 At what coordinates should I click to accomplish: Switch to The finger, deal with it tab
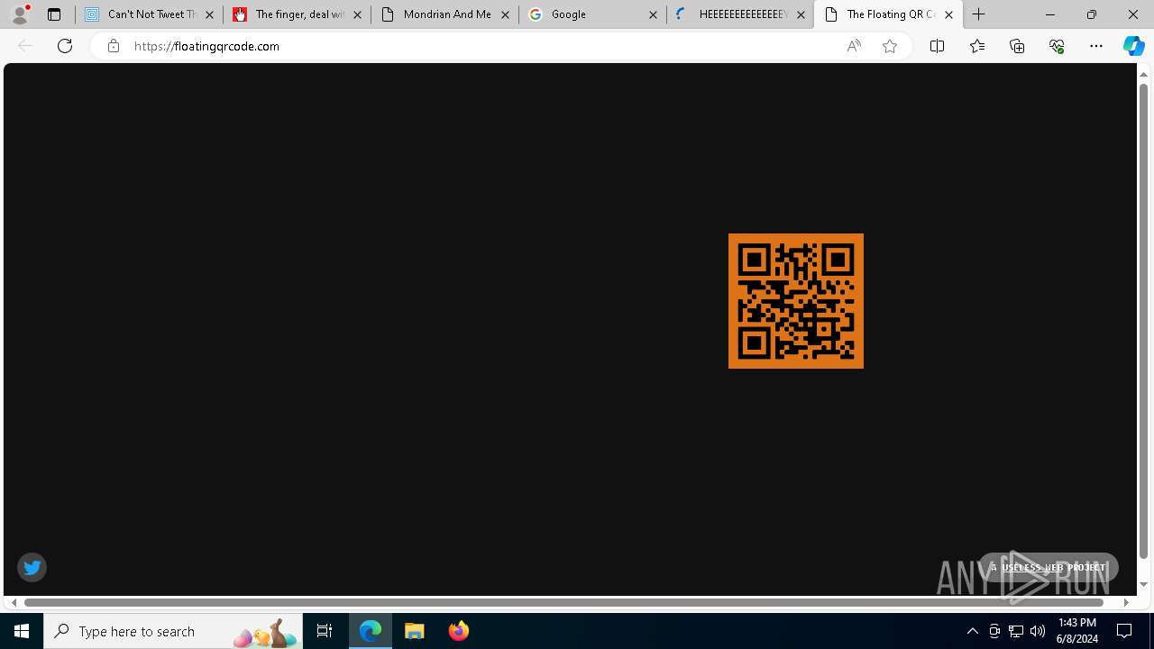[297, 14]
